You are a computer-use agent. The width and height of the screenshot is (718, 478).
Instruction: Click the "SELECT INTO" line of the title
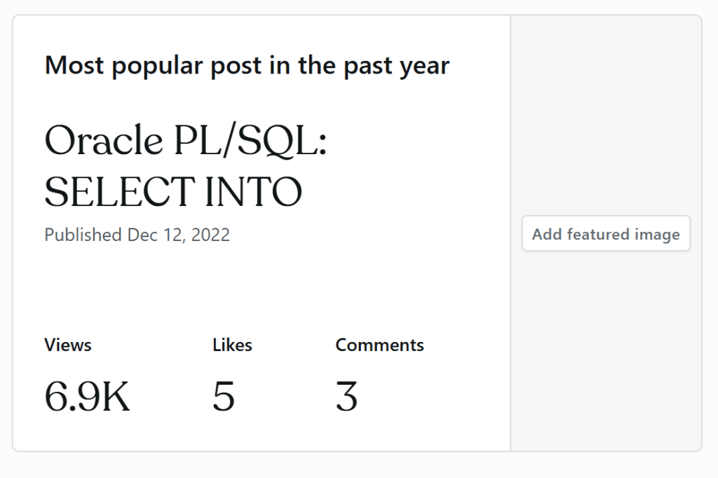173,191
